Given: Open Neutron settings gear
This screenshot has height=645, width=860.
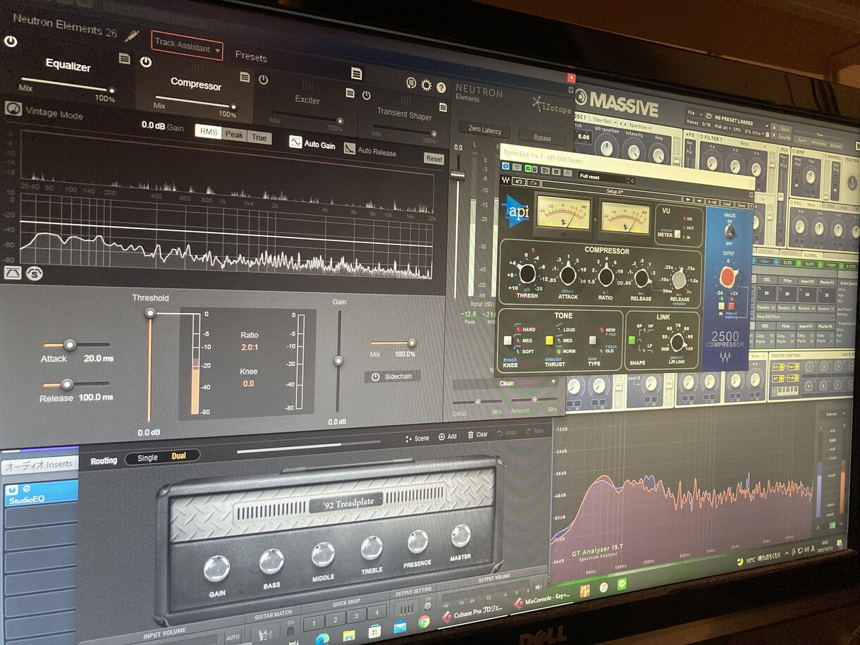Looking at the screenshot, I should (426, 85).
